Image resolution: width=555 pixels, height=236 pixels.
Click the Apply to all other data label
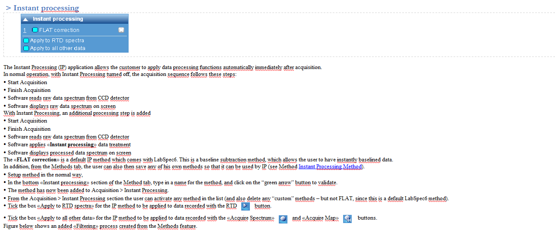(58, 48)
